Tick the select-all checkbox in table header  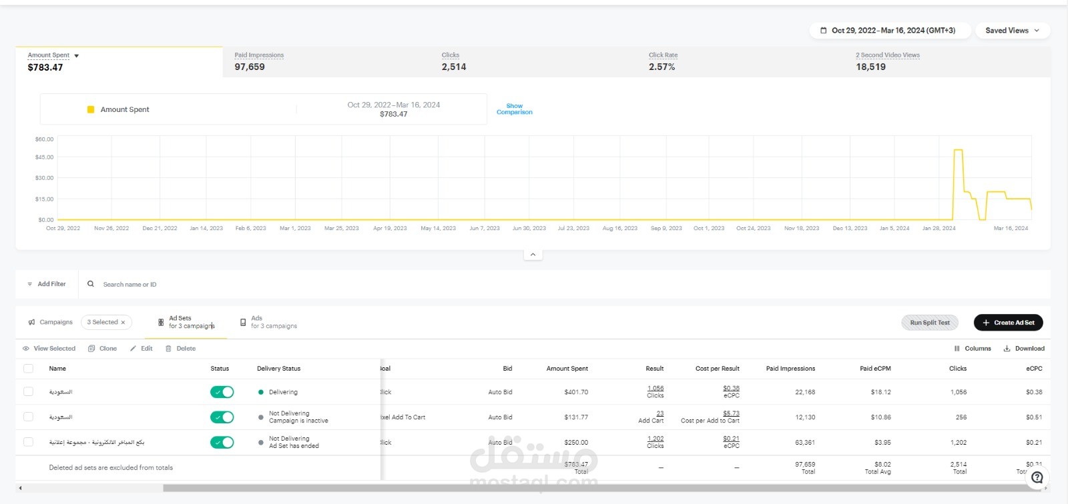pos(28,369)
